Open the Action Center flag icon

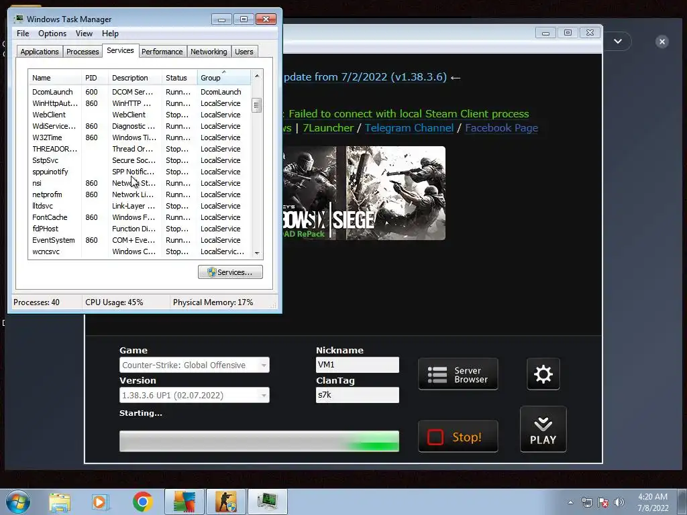[x=603, y=502]
